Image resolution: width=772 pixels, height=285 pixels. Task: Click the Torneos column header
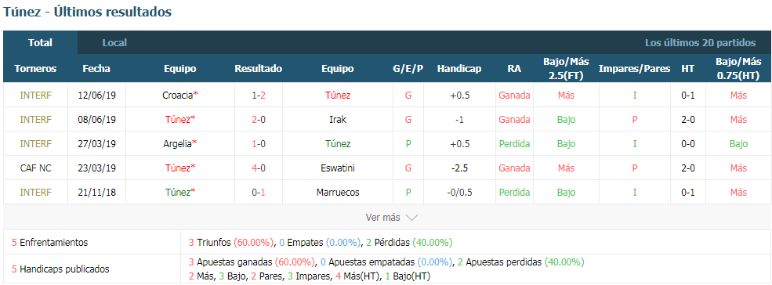click(35, 68)
